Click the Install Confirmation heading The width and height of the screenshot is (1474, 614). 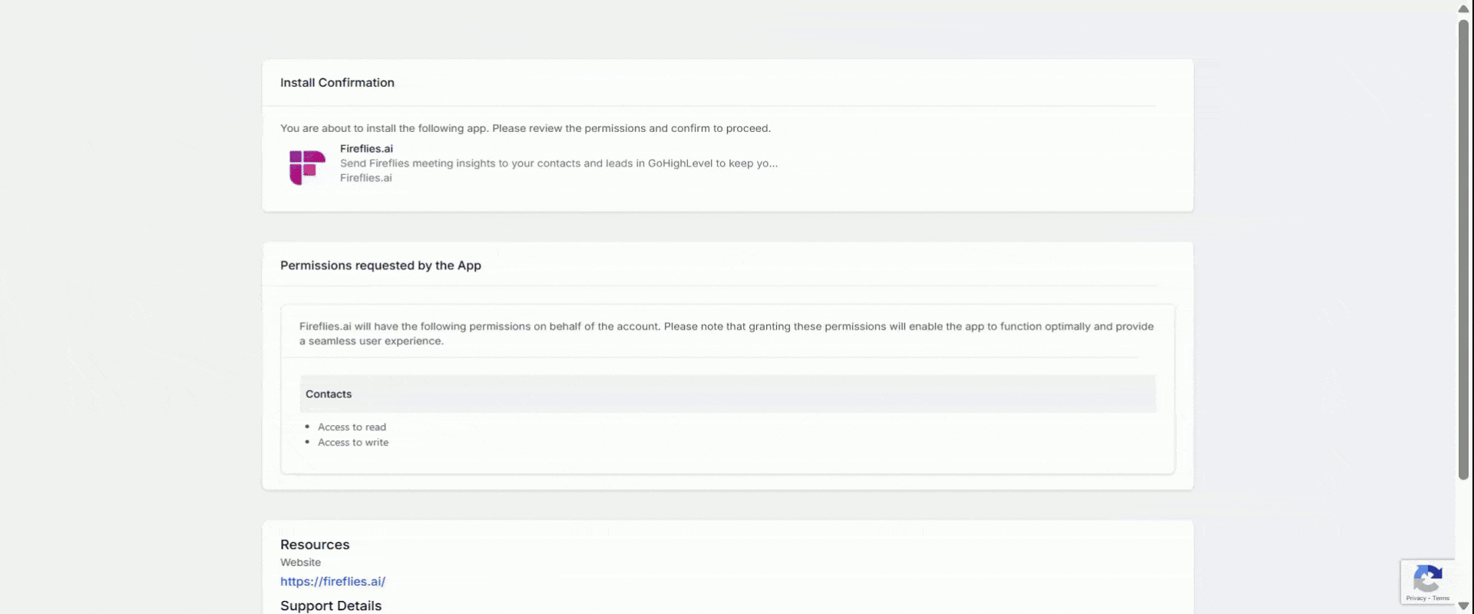(x=337, y=83)
